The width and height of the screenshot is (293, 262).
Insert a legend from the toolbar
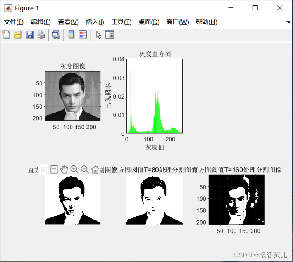[83, 35]
